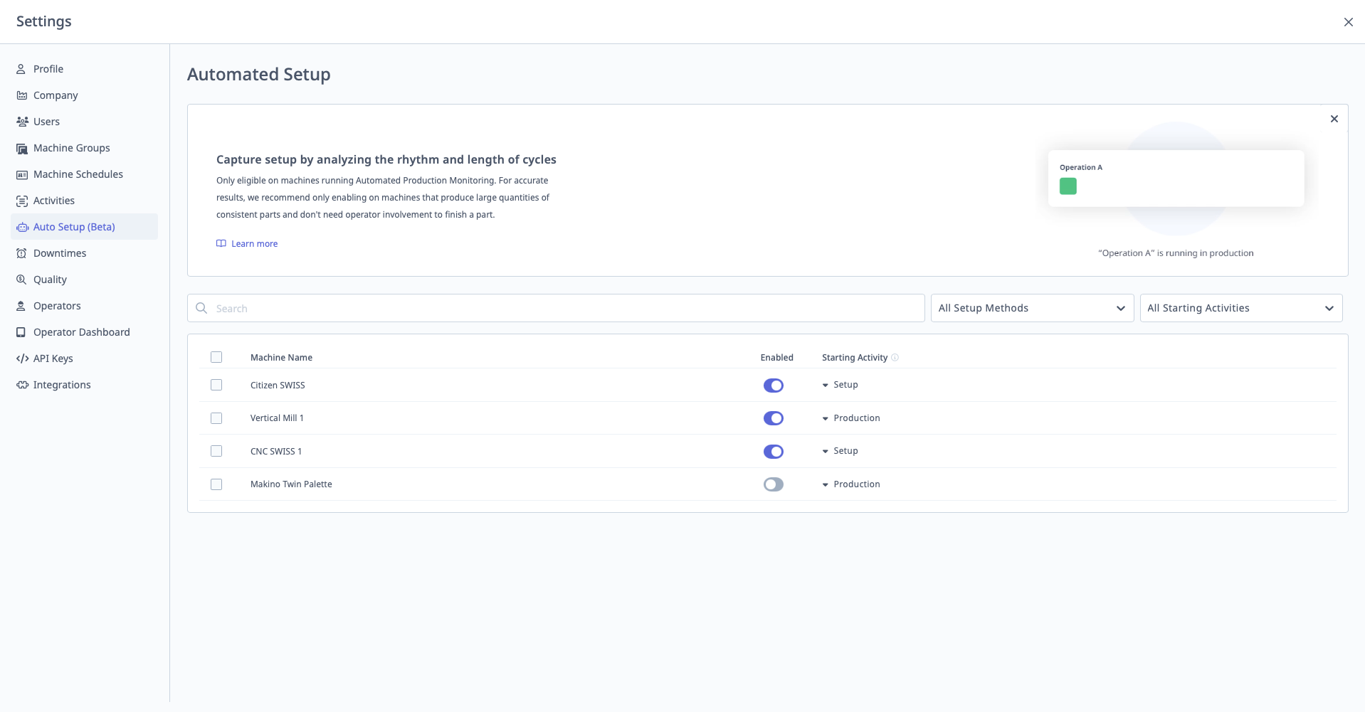The height and width of the screenshot is (712, 1365).
Task: Open Downtimes using its clock icon
Action: click(21, 253)
